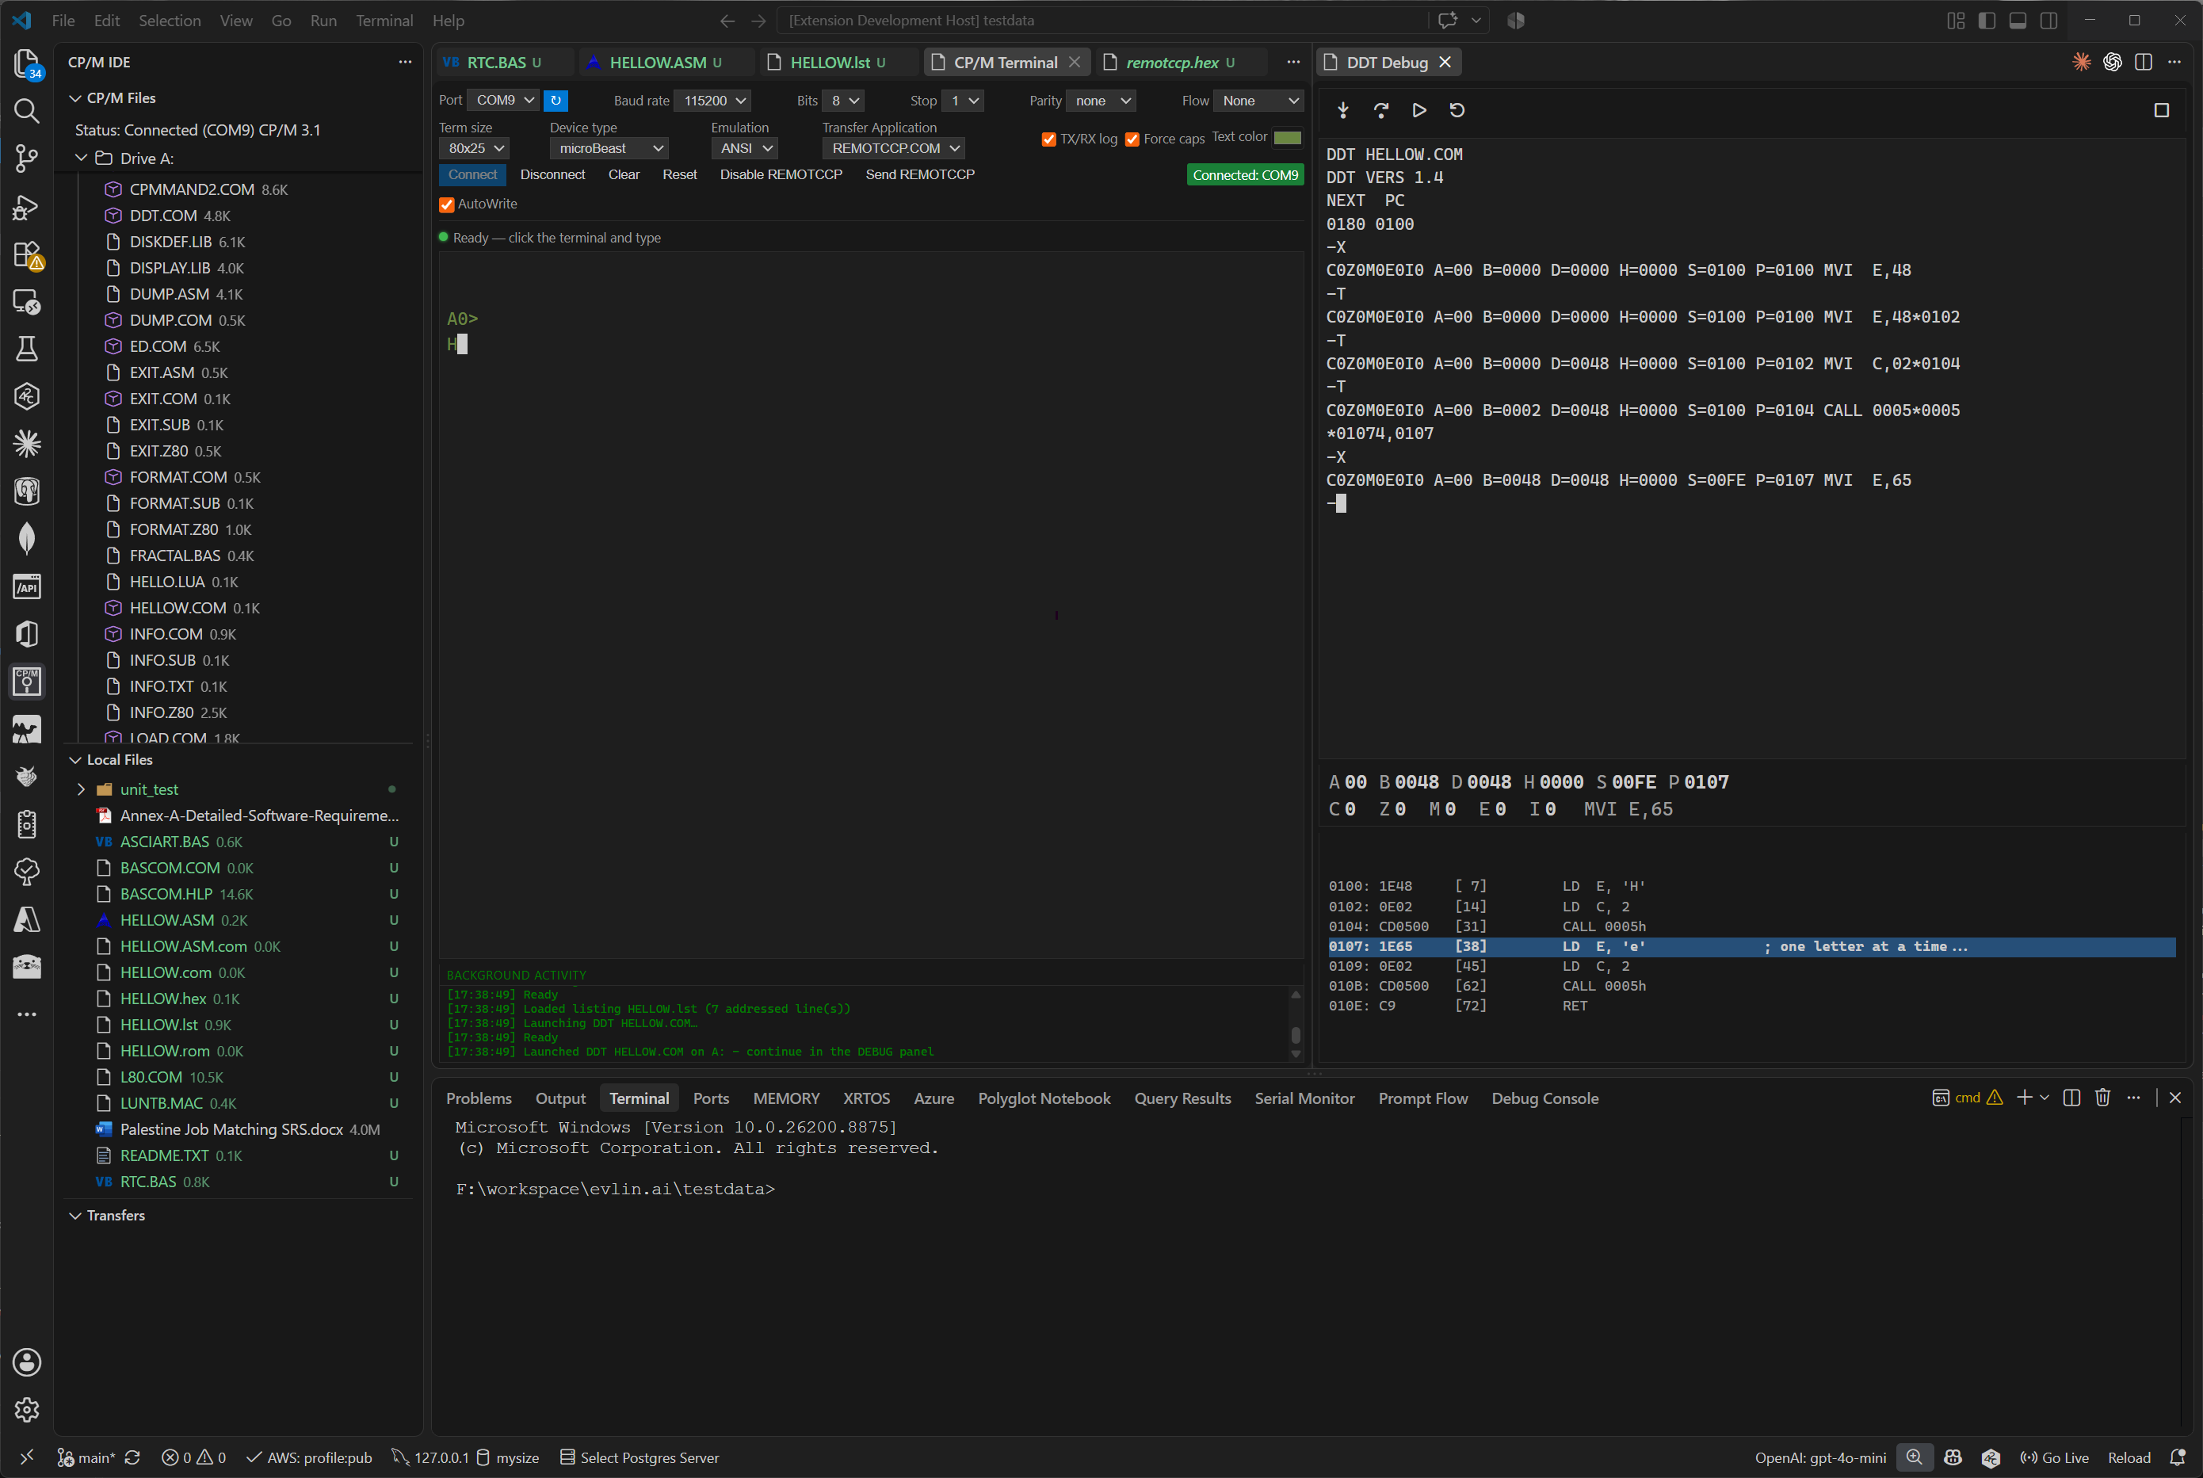This screenshot has width=2203, height=1478.
Task: Split the terminal panel
Action: click(x=2071, y=1097)
